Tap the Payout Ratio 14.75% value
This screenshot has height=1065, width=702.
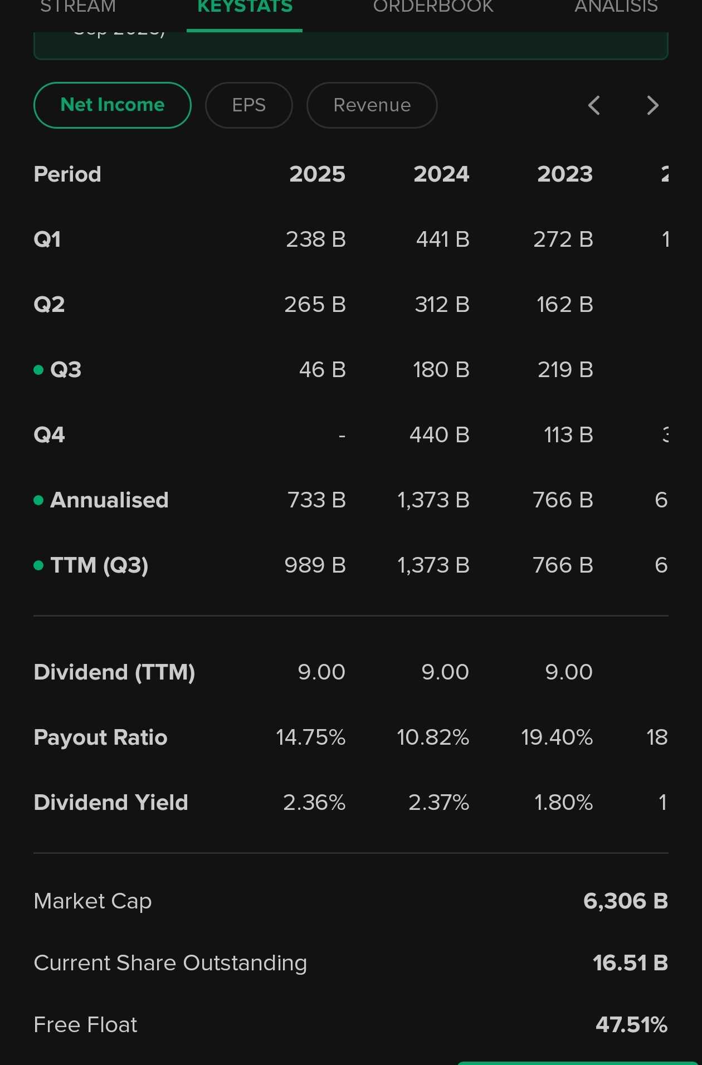point(311,737)
